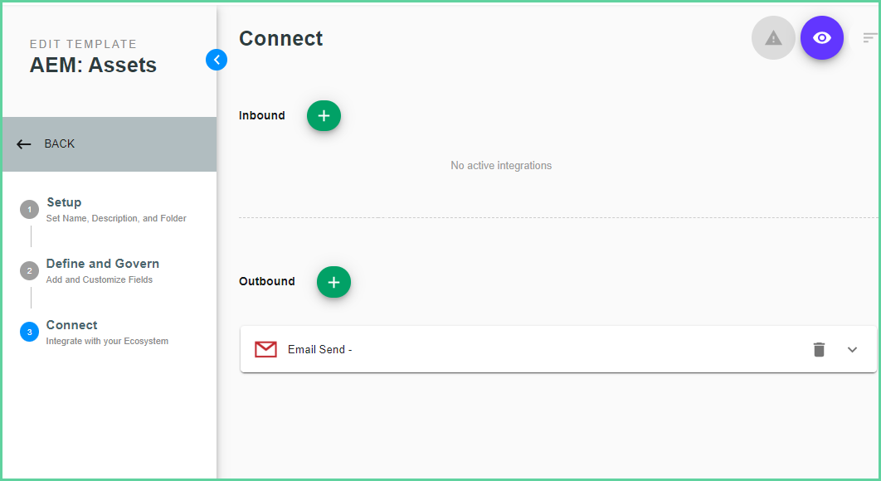This screenshot has height=481, width=881.
Task: Click the Connect page heading
Action: (x=281, y=38)
